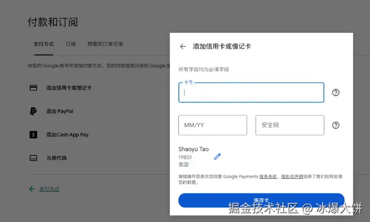Follow the 支付方式 back link at bottom
Screen dimensions: 370x222
coord(49,189)
